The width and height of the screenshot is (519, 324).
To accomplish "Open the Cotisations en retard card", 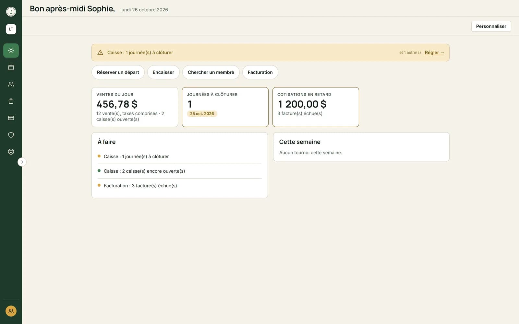I will (x=316, y=107).
